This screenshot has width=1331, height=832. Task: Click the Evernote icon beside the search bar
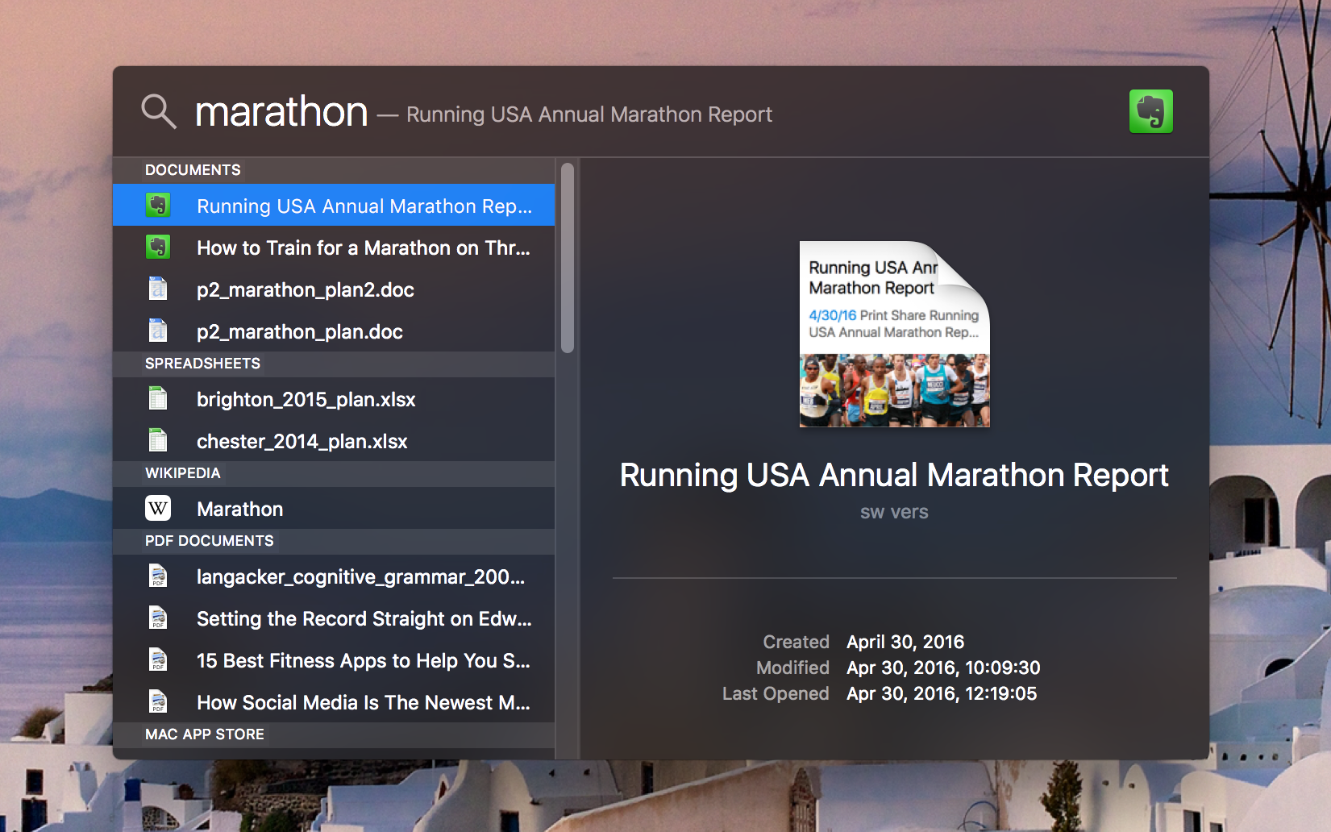click(x=1150, y=111)
